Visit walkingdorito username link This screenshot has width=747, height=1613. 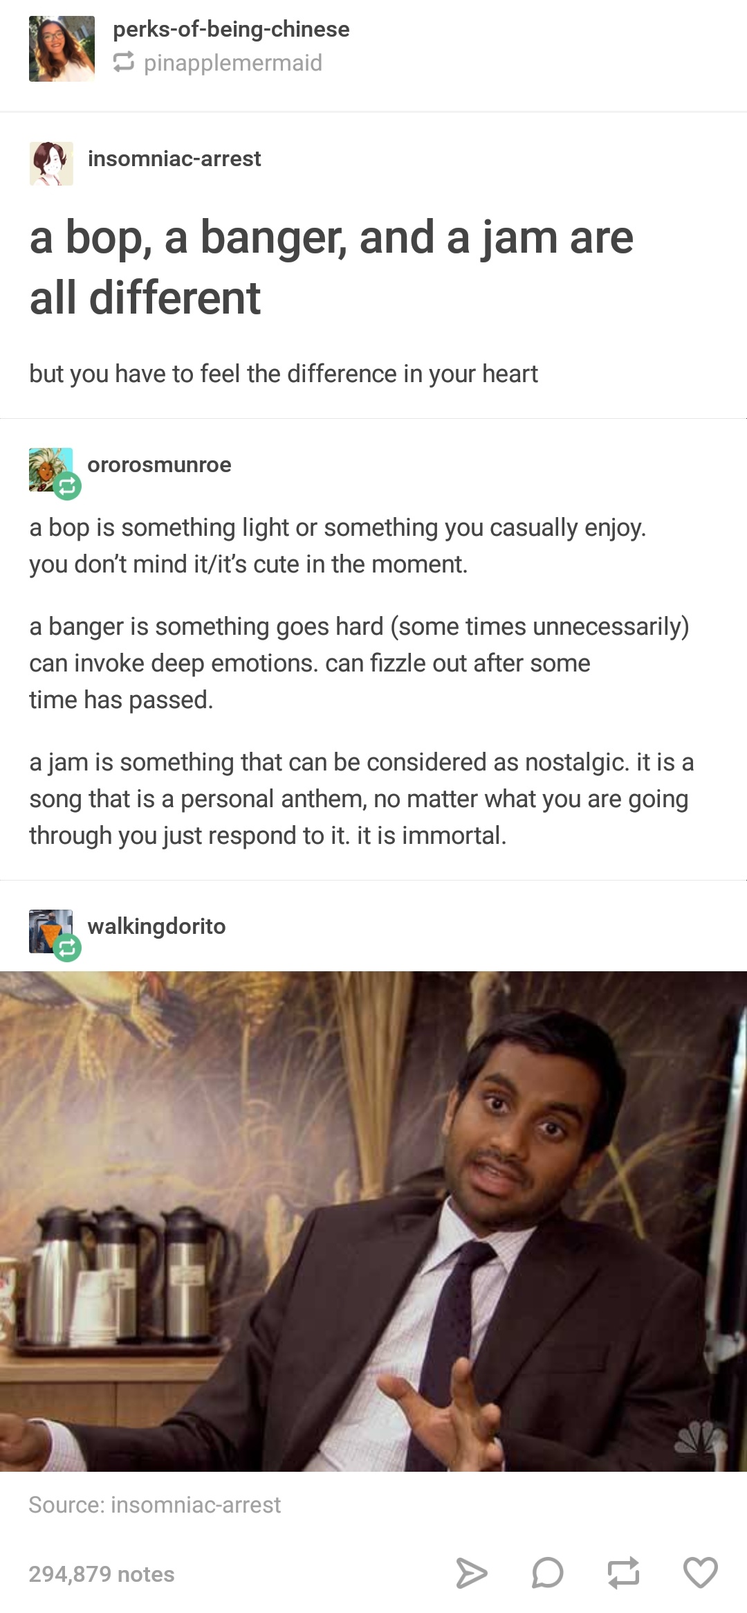[x=156, y=926]
